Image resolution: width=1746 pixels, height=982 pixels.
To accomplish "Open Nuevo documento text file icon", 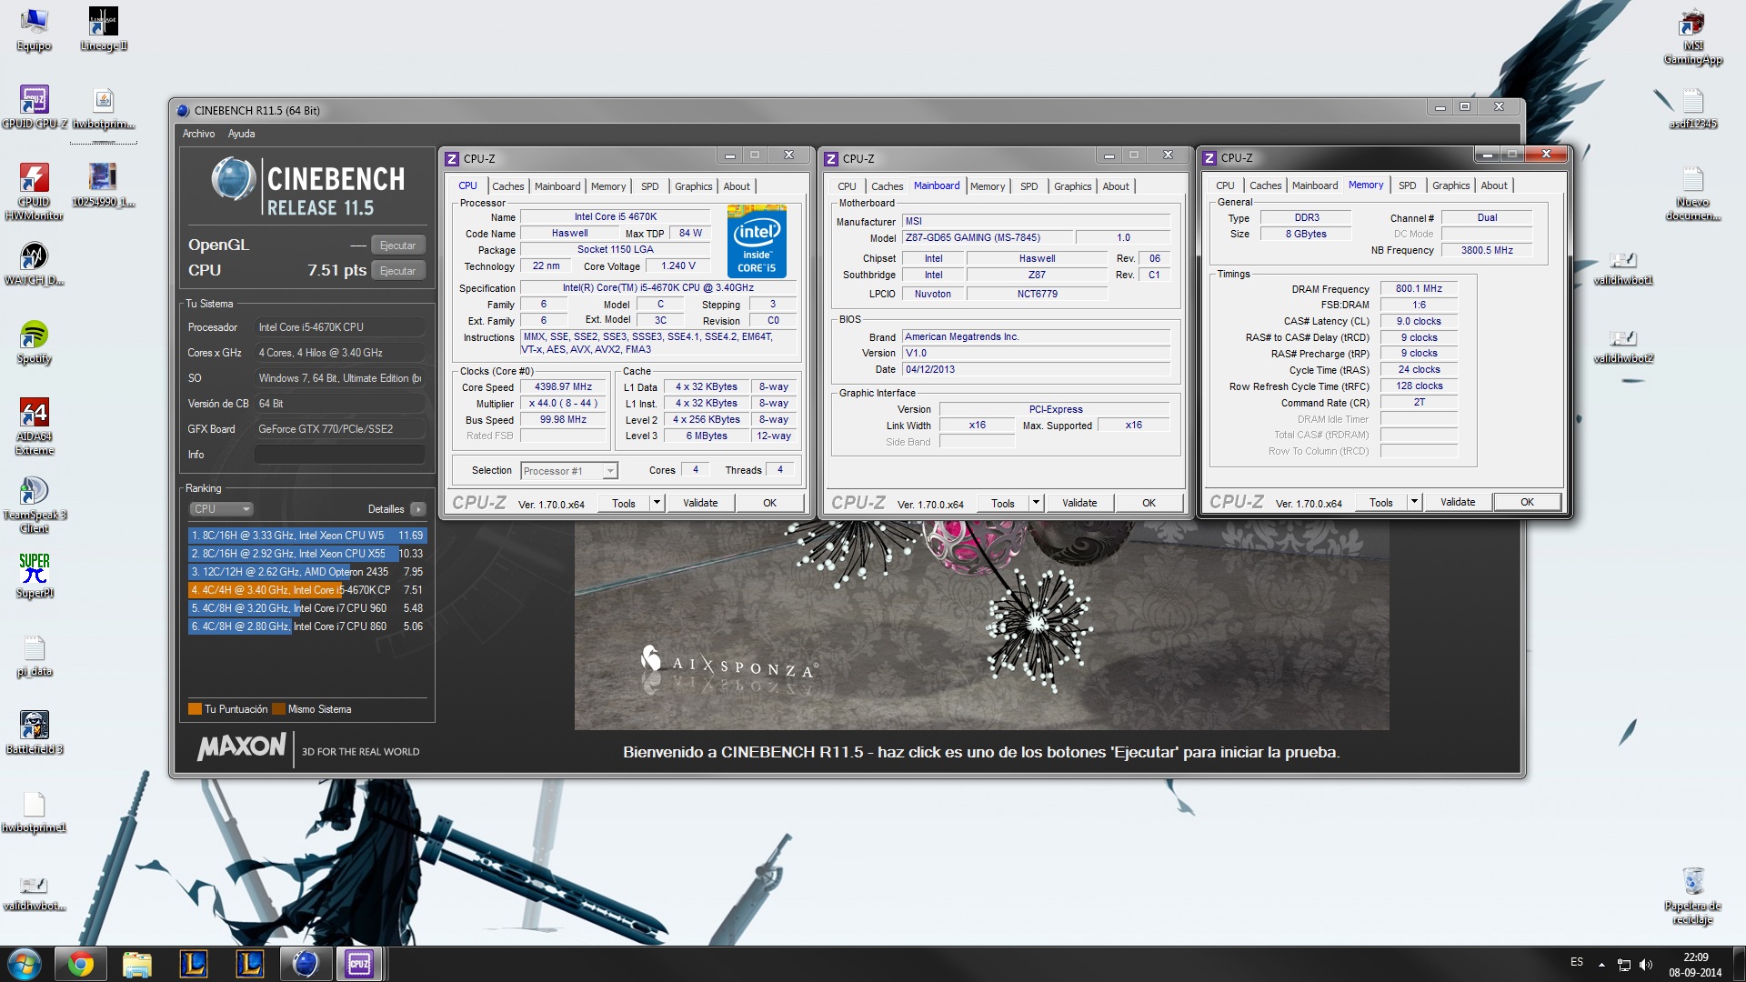I will (x=1692, y=193).
